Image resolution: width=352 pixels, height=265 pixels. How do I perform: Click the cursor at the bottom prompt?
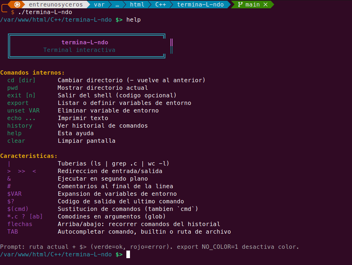(128, 255)
